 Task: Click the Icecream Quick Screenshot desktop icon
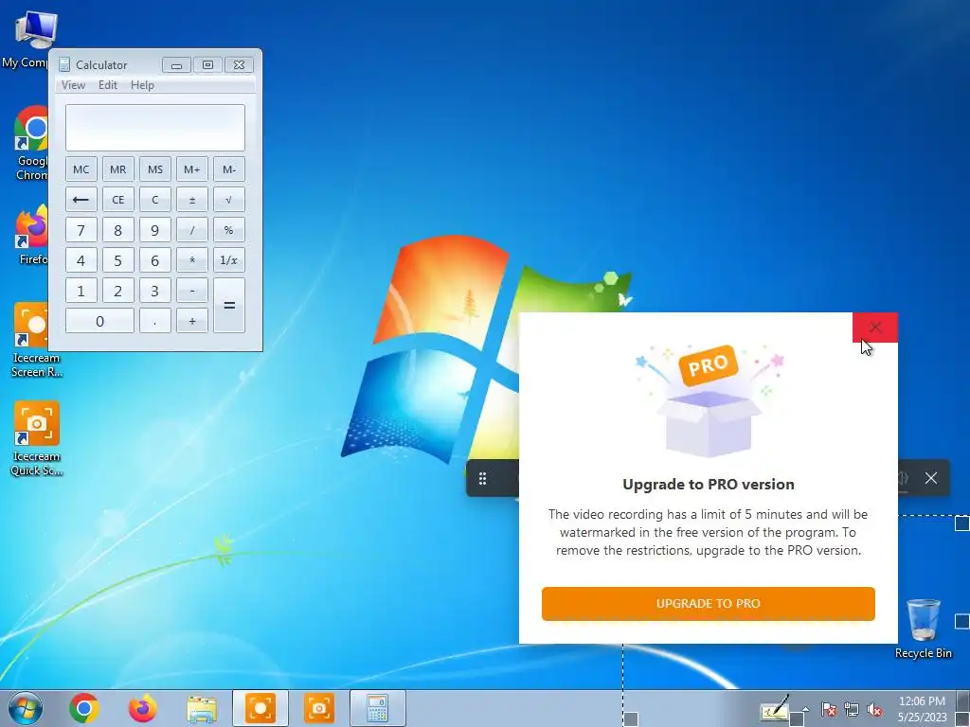[37, 438]
